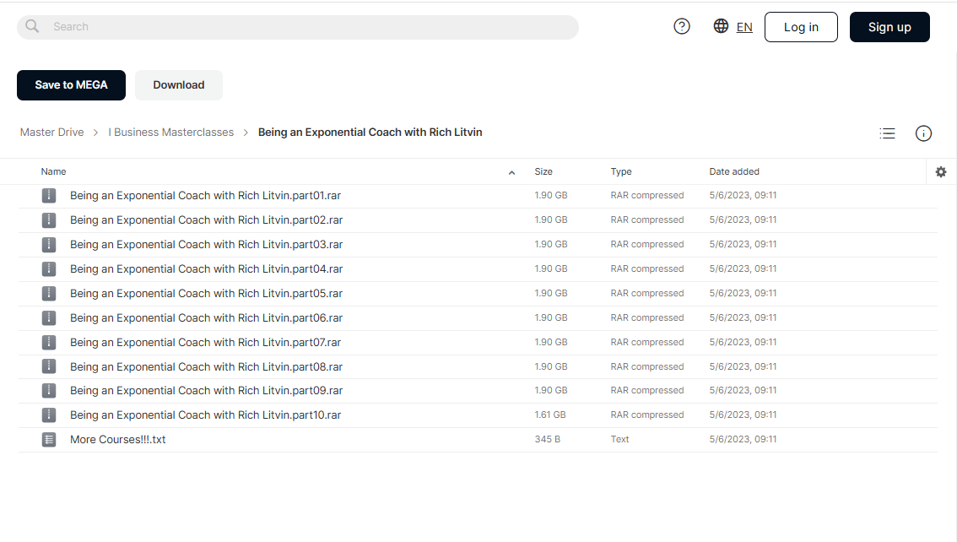The image size is (957, 542).
Task: Sort by the Name column header
Action: tap(54, 171)
